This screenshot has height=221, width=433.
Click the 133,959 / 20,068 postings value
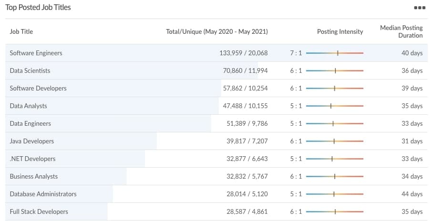coord(244,53)
